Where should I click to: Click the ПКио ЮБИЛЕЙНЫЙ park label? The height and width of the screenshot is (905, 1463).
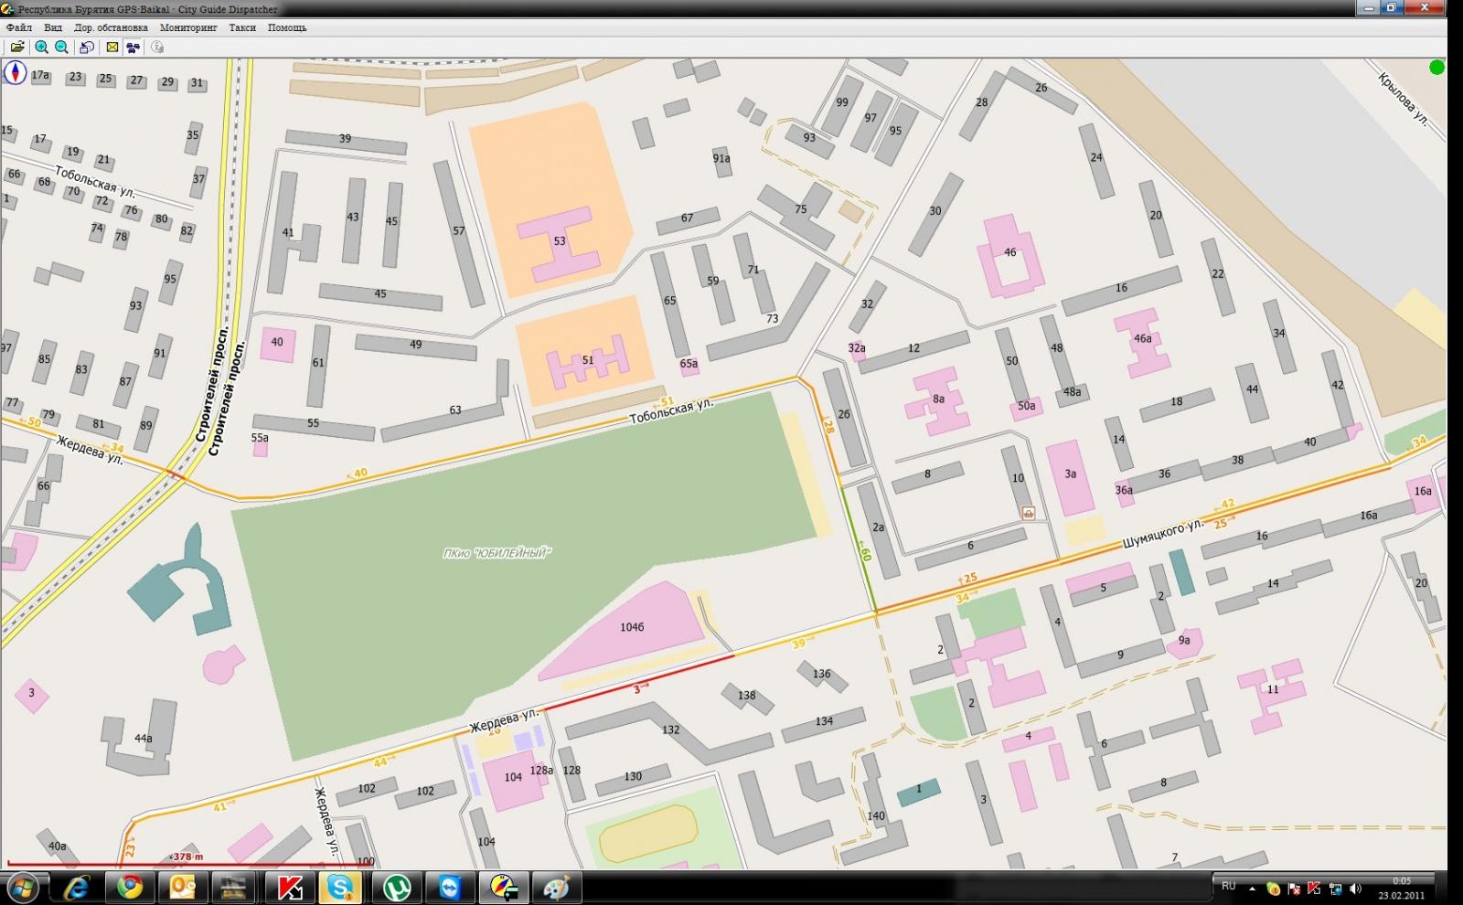497,552
